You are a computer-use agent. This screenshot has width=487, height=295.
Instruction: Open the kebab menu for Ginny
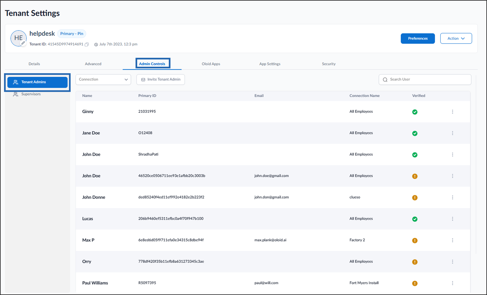pos(453,112)
